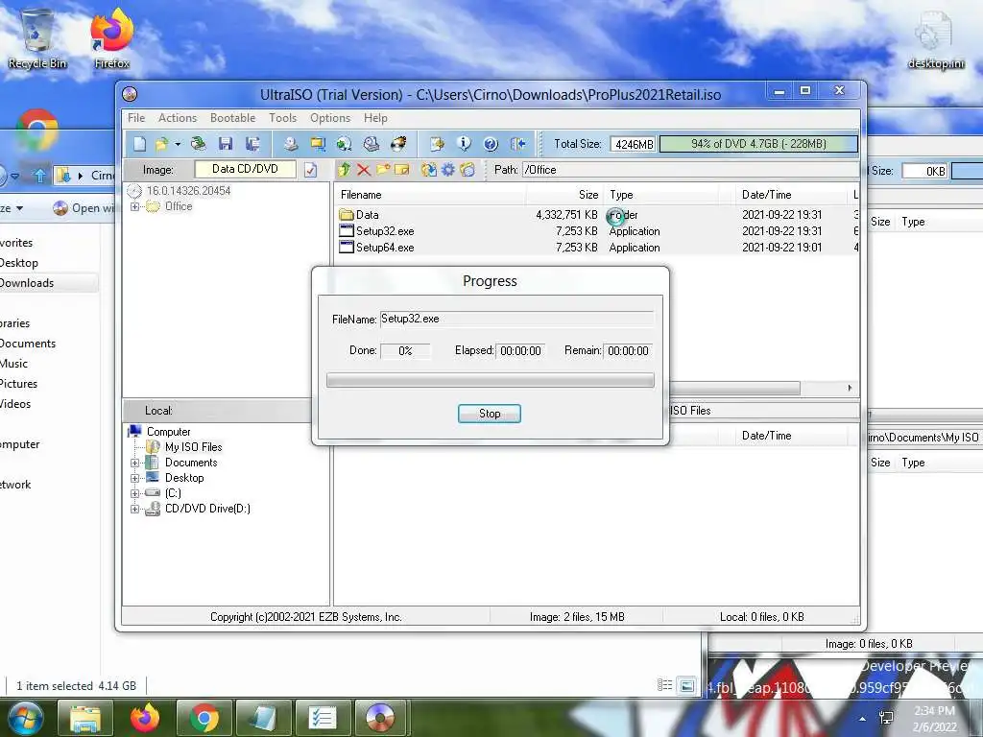This screenshot has width=983, height=737.
Task: Click Chrome icon on taskbar
Action: click(204, 718)
